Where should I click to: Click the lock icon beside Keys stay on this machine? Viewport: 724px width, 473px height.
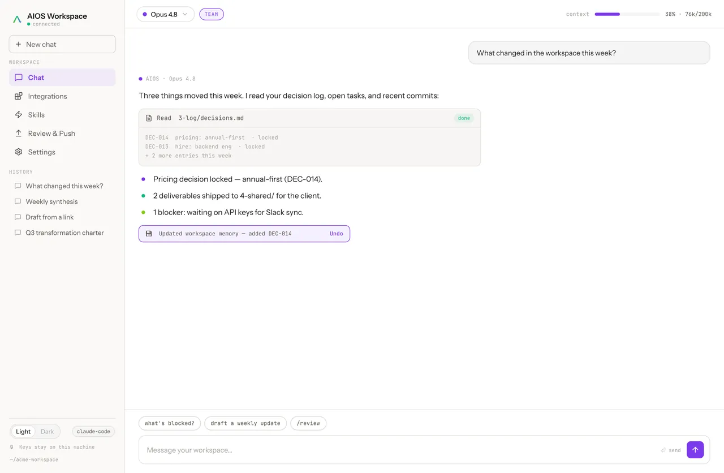[x=12, y=447]
